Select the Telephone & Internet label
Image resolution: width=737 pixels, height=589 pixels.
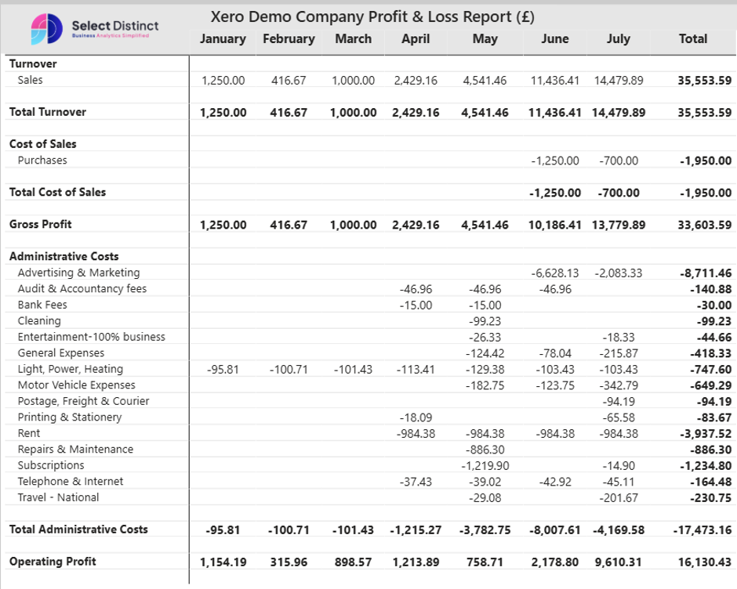(x=71, y=482)
